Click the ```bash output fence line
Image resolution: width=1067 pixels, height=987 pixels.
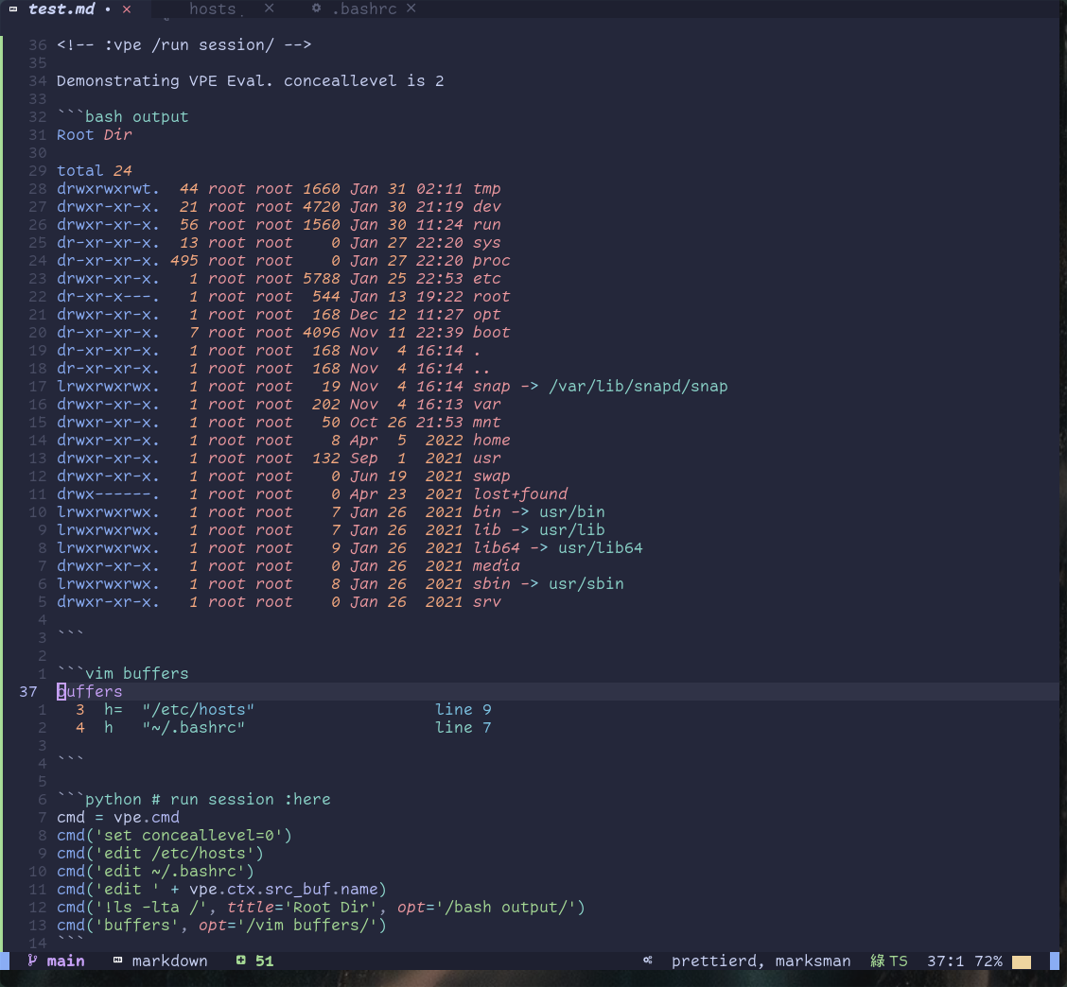pos(122,117)
